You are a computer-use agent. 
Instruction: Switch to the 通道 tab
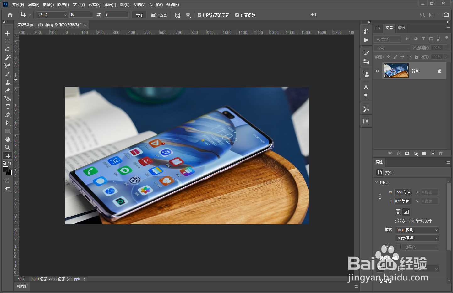401,28
